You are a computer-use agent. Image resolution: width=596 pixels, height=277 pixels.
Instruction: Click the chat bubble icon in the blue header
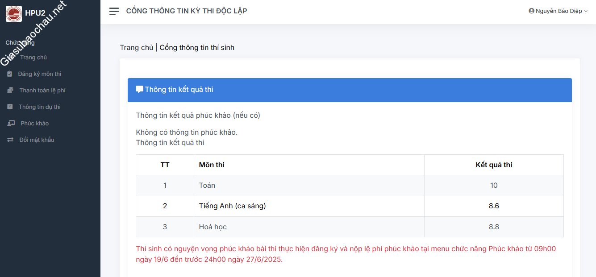tap(139, 89)
